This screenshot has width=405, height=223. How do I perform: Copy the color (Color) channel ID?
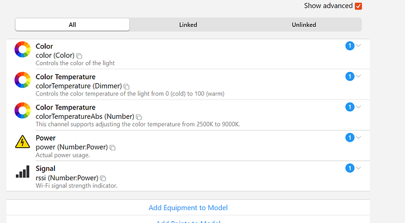pos(79,56)
